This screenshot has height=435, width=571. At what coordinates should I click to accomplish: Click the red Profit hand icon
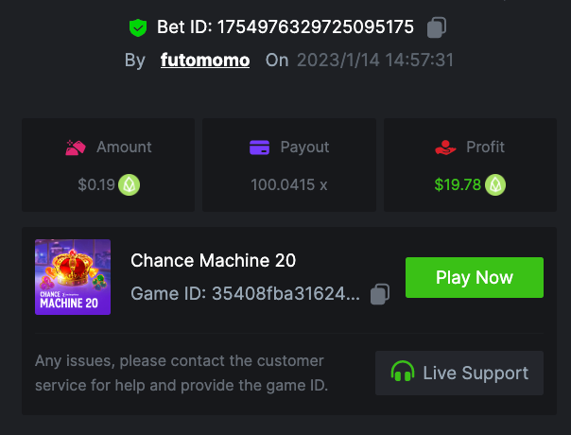pos(445,148)
